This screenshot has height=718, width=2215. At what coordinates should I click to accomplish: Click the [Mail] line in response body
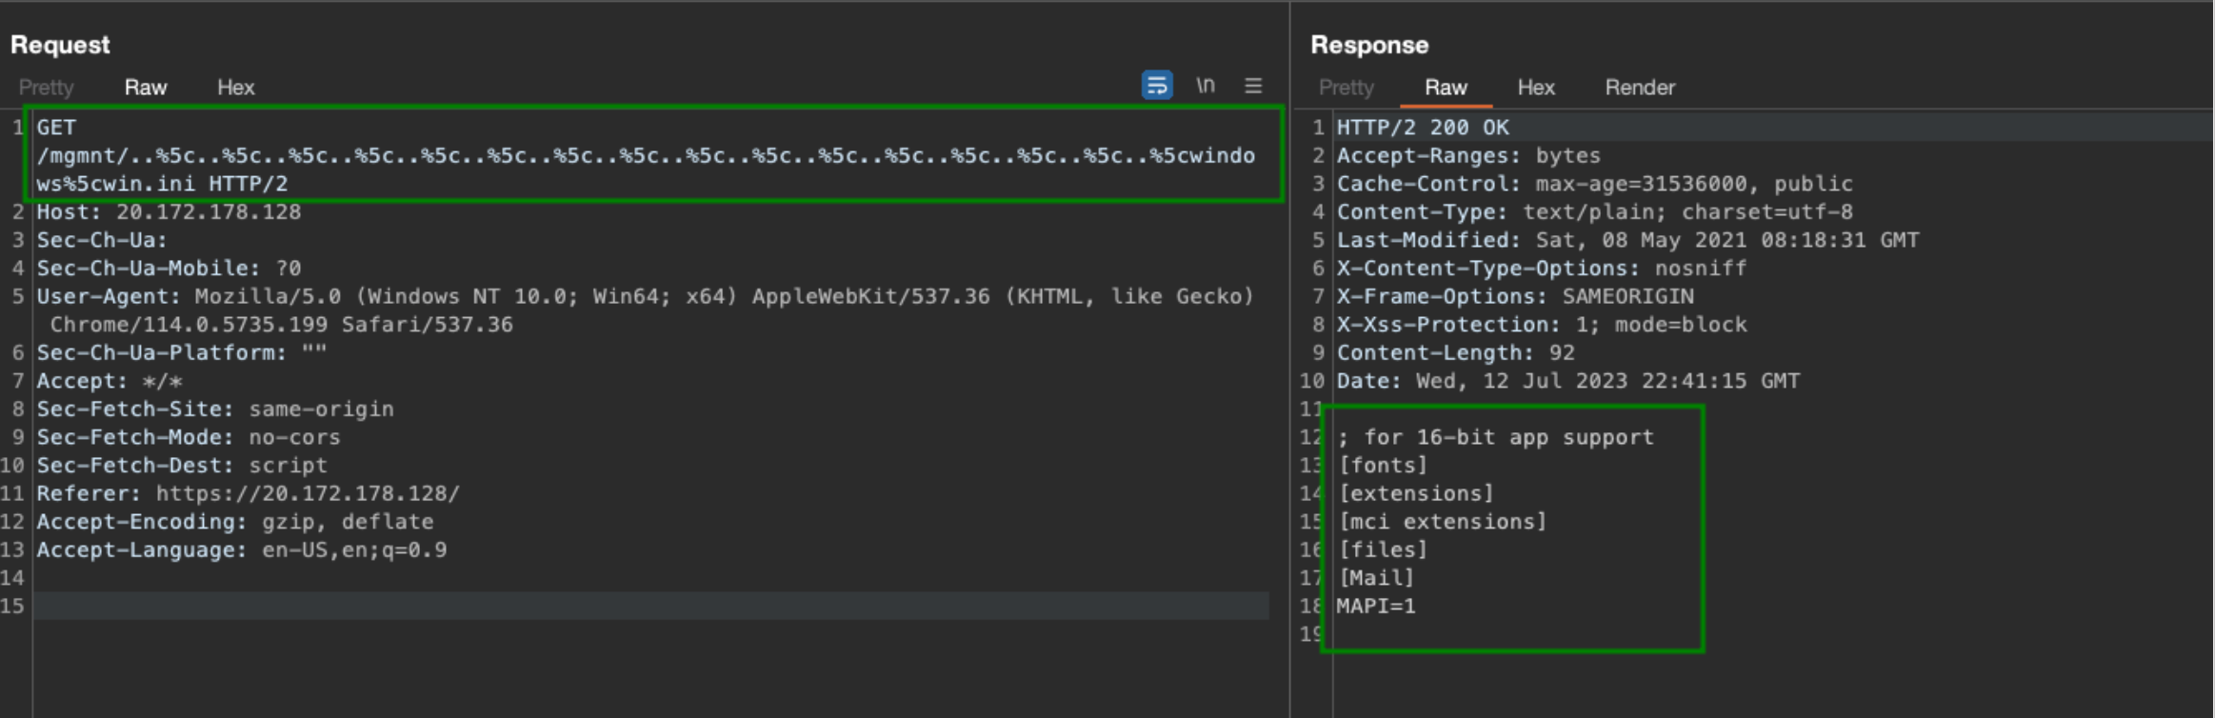[x=1376, y=578]
